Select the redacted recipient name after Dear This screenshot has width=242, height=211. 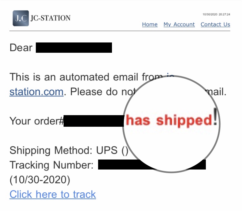coord(74,48)
